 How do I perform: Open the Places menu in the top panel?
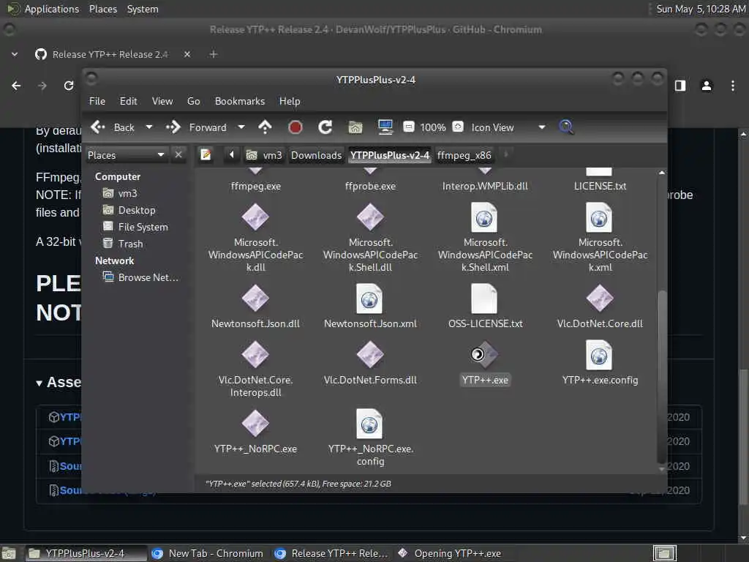pos(102,9)
